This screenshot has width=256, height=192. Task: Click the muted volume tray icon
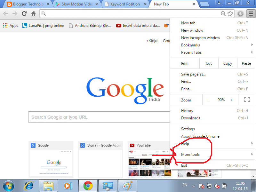click(x=217, y=186)
